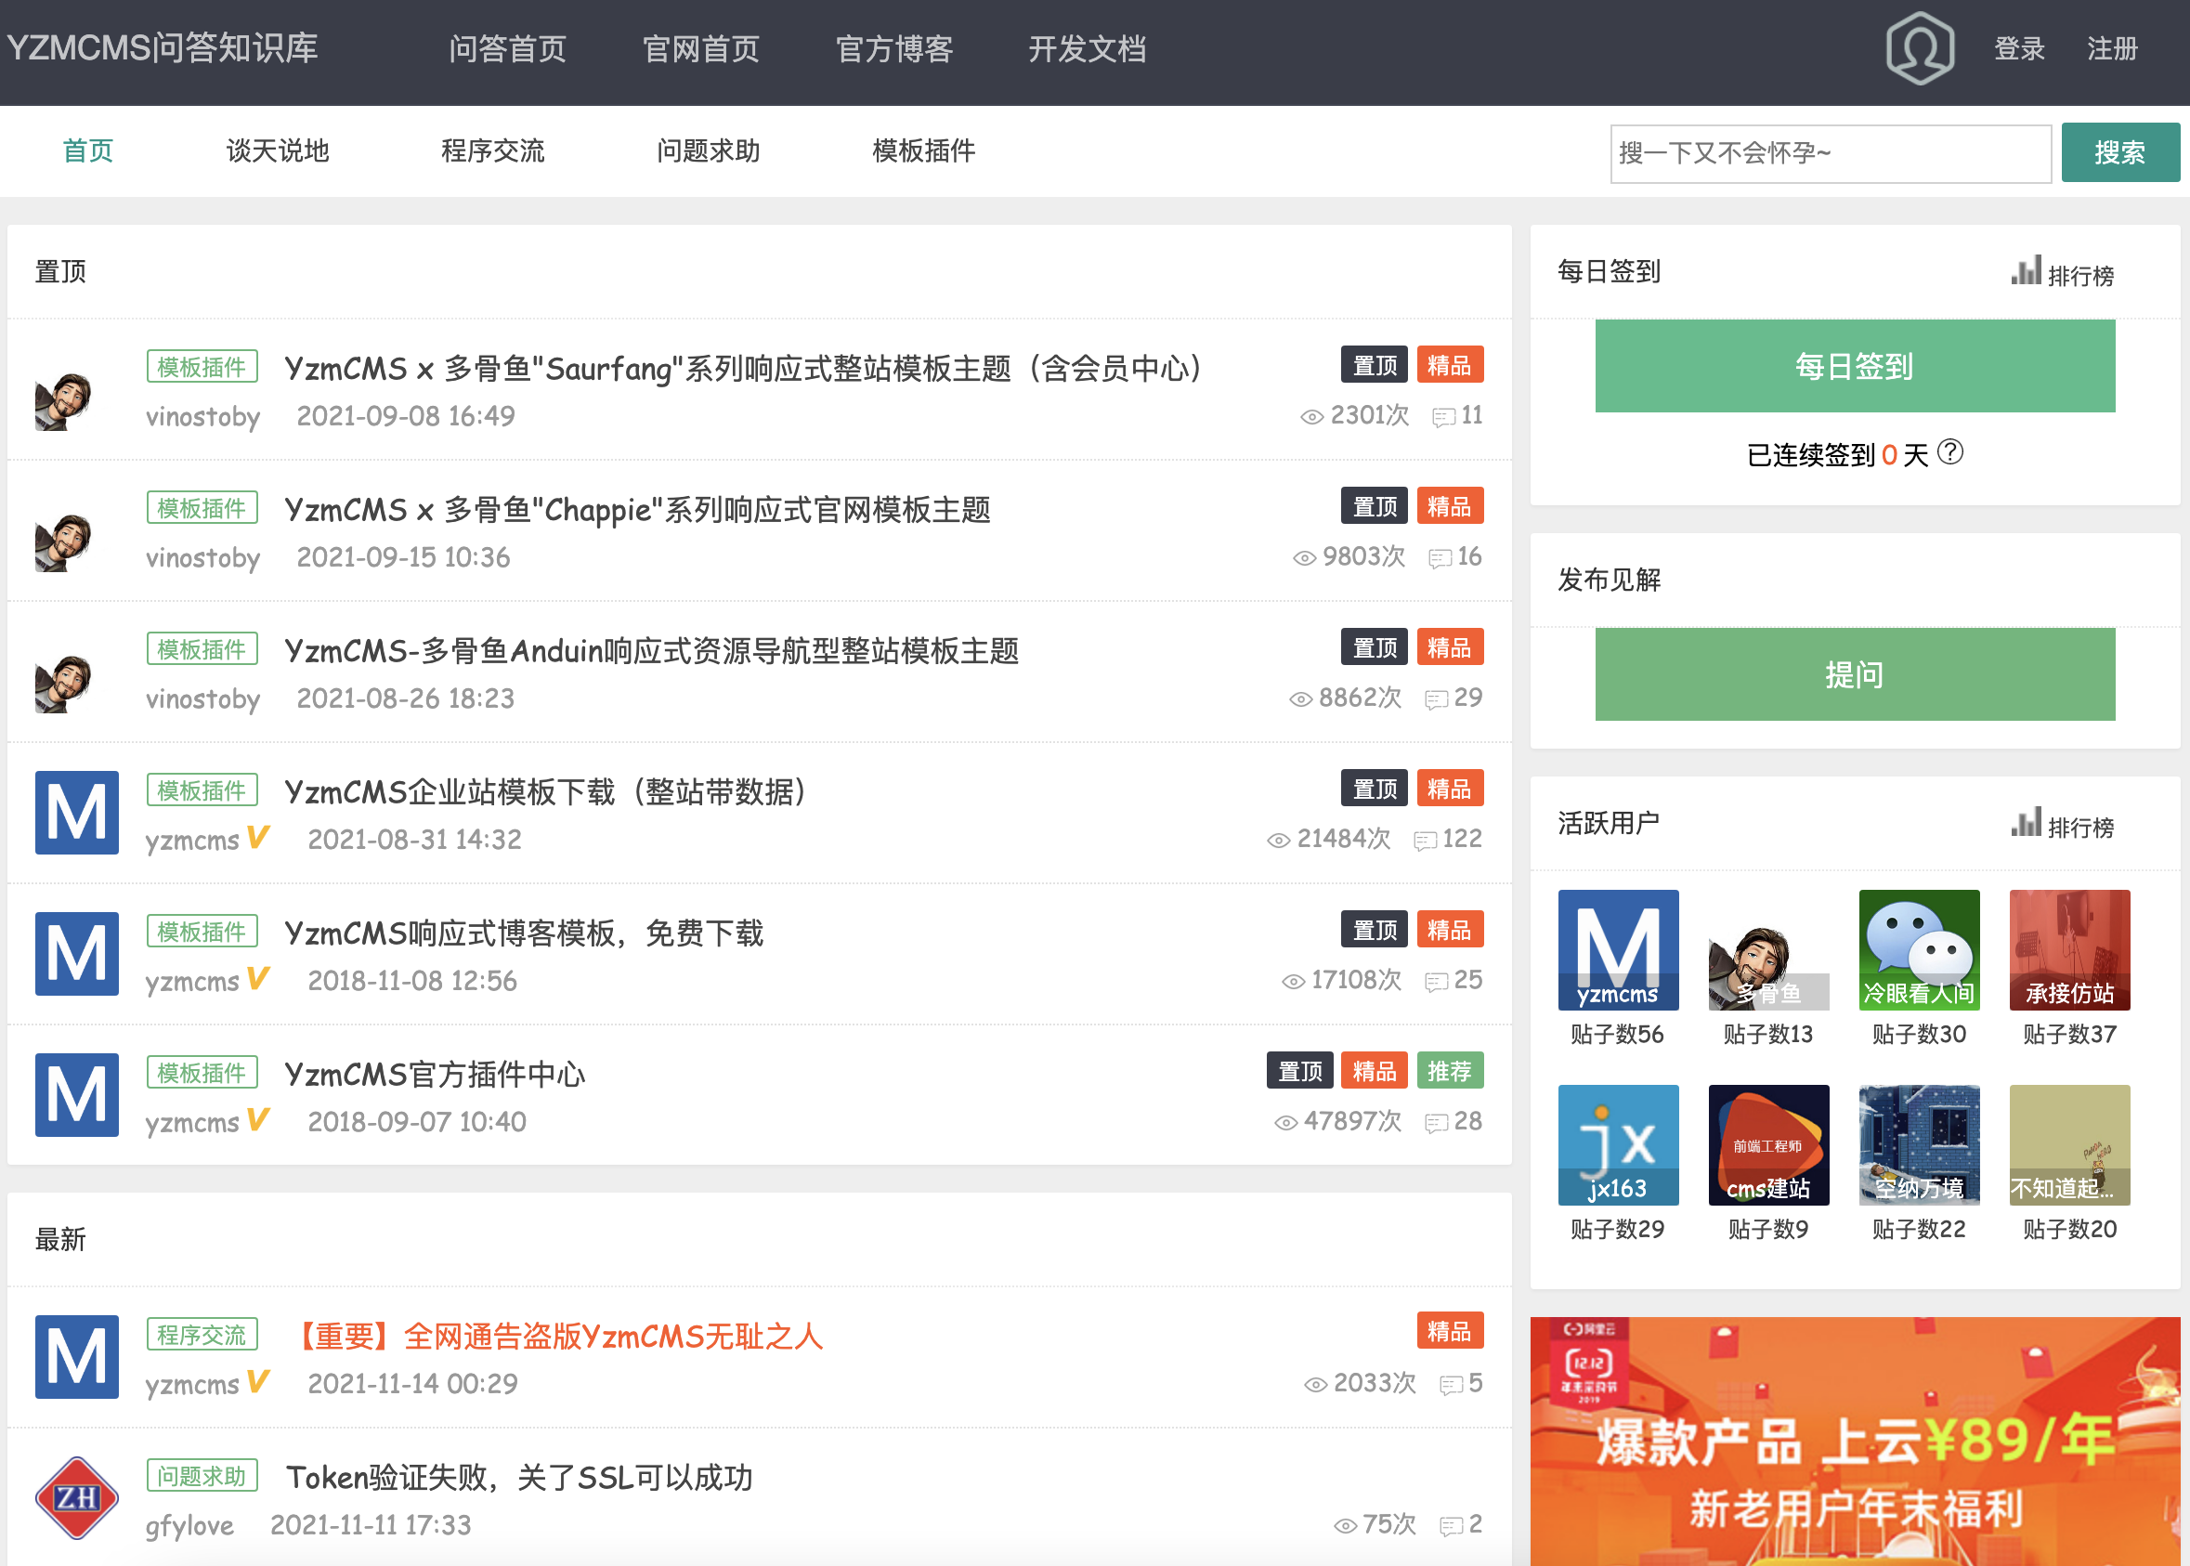
Task: Open 多骨鱼 active user thumbnail
Action: [1768, 950]
